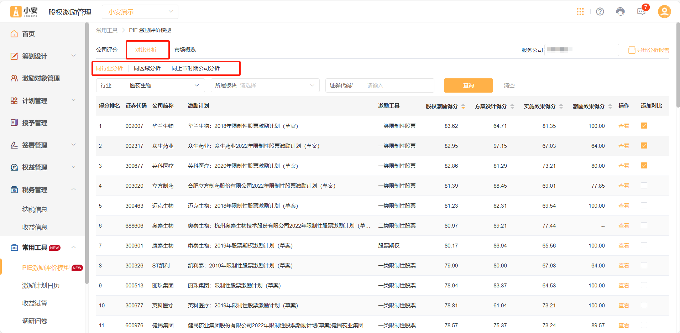680x333 pixels.
Task: Open the 小安演示 company dropdown
Action: coord(140,12)
